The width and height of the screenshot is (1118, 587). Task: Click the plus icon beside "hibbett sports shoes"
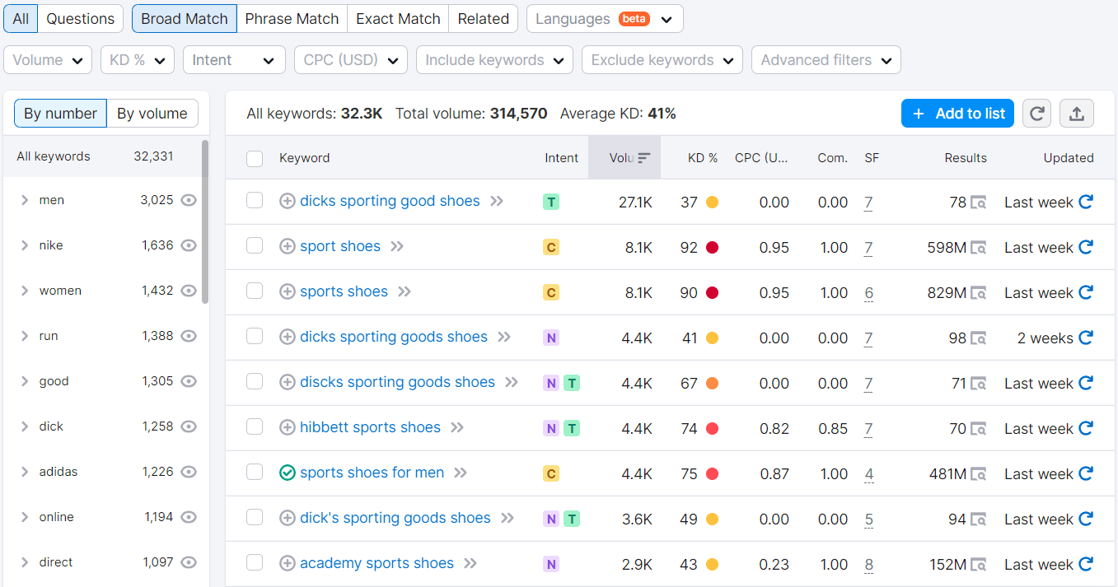(x=288, y=427)
